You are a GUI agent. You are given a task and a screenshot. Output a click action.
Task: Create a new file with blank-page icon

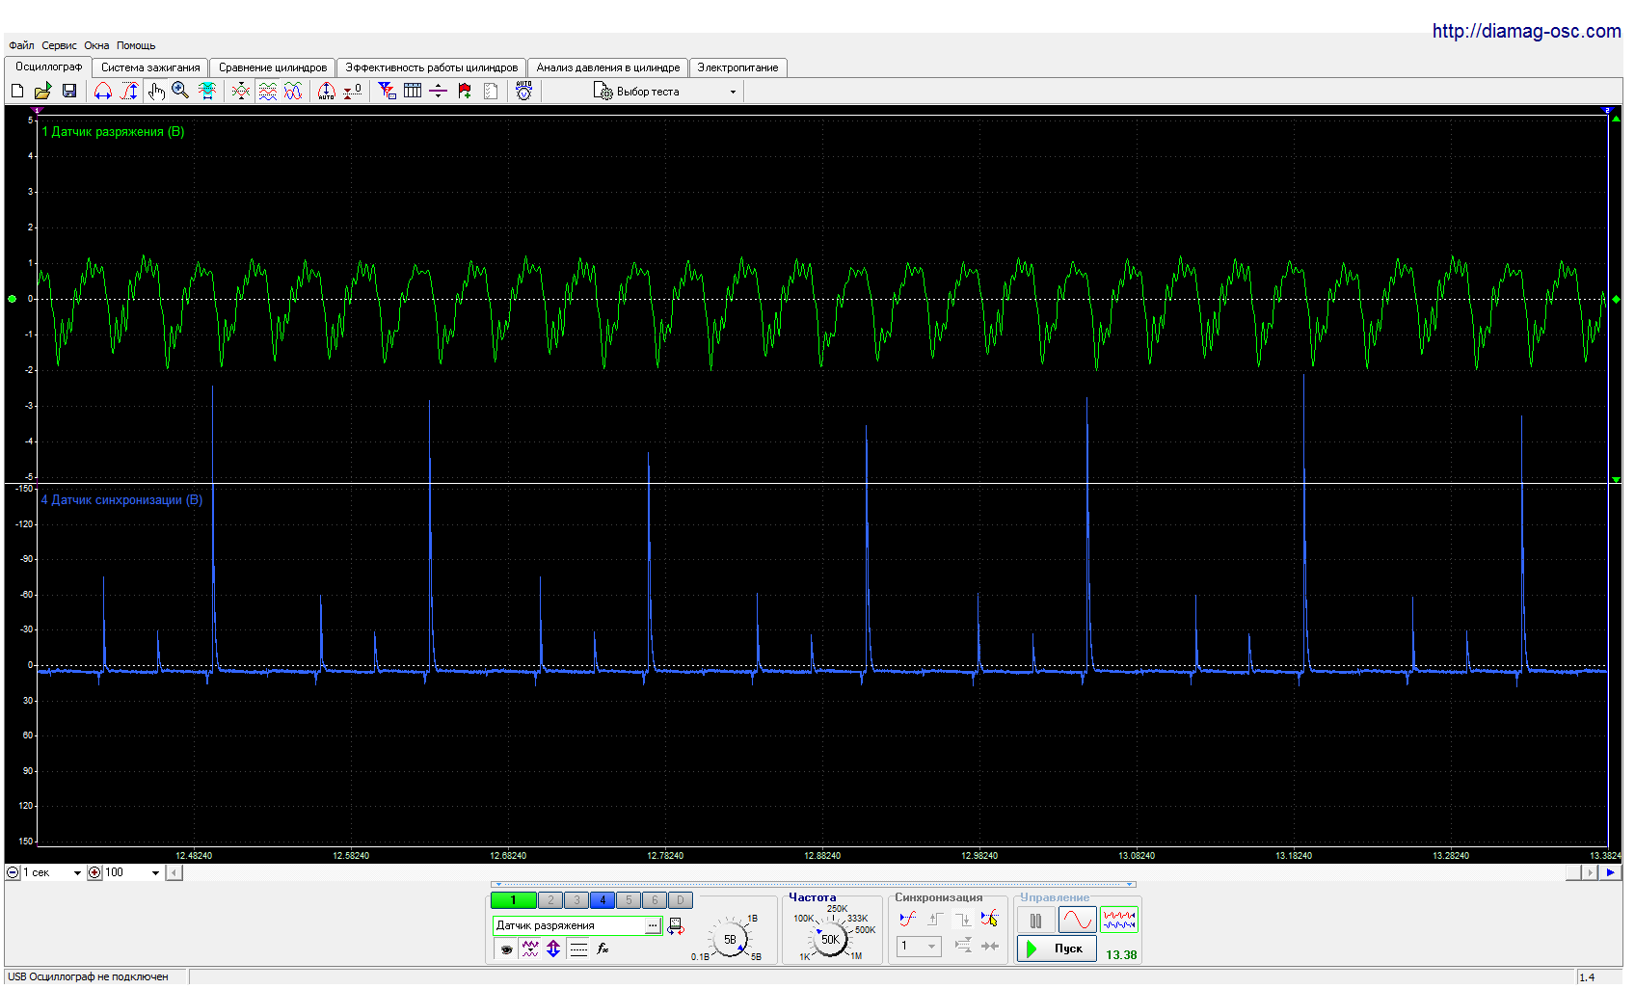click(x=17, y=91)
